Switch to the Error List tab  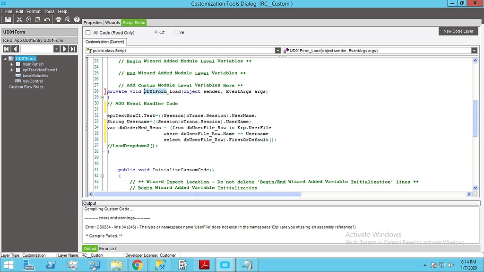[107, 248]
